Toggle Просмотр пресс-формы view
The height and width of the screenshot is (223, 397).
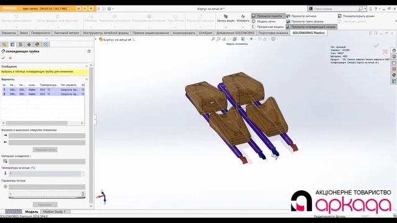click(305, 22)
